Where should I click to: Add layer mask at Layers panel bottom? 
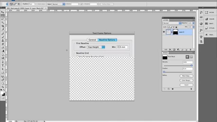pos(174,49)
